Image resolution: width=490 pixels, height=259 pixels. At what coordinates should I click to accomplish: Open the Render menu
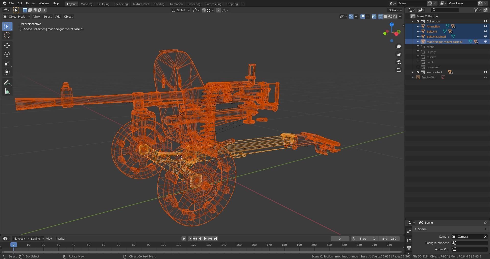click(x=30, y=3)
